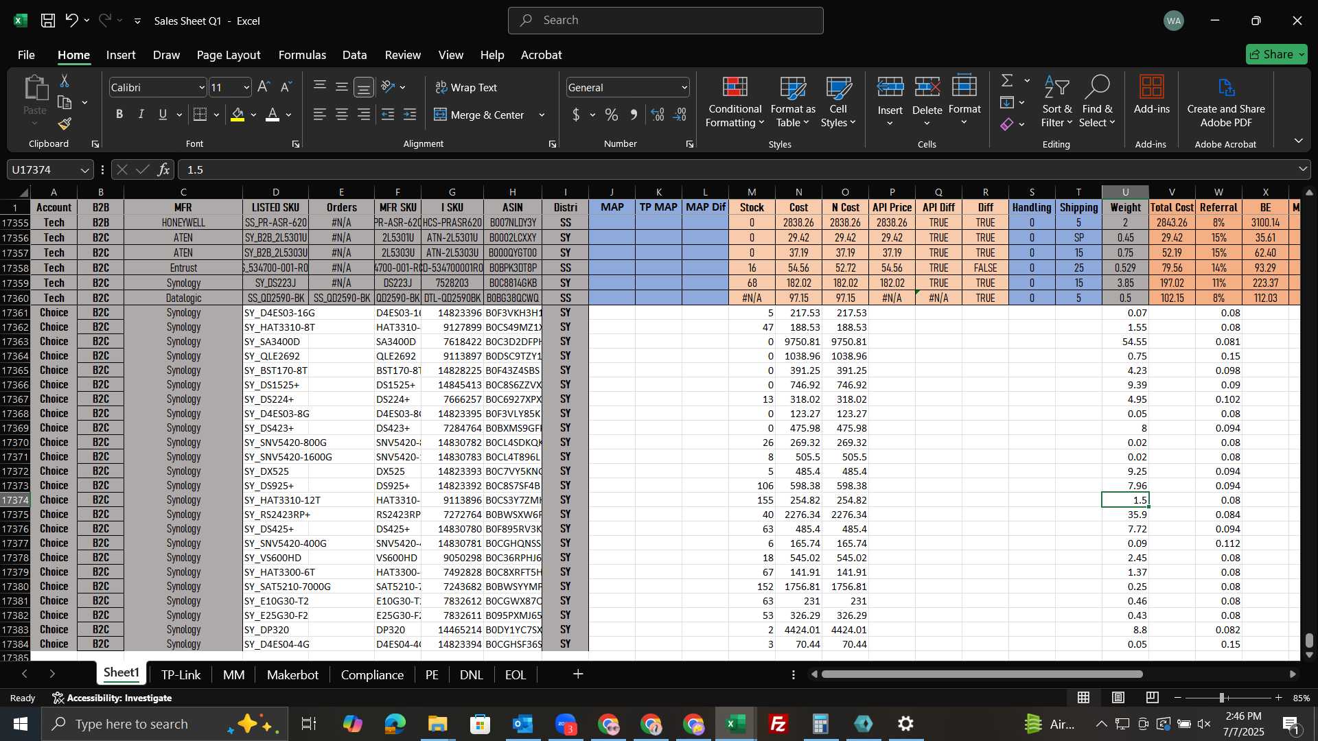This screenshot has height=741, width=1318.
Task: Click the Copy icon in Clipboard group
Action: (65, 102)
